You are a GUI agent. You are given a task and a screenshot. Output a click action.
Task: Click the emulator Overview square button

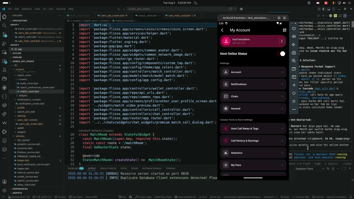294,101
